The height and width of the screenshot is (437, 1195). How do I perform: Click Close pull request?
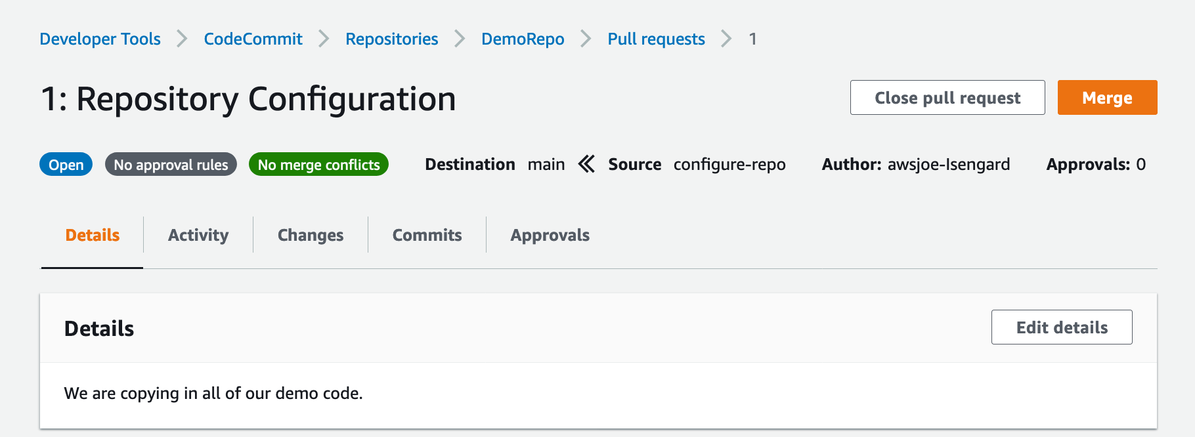(947, 97)
